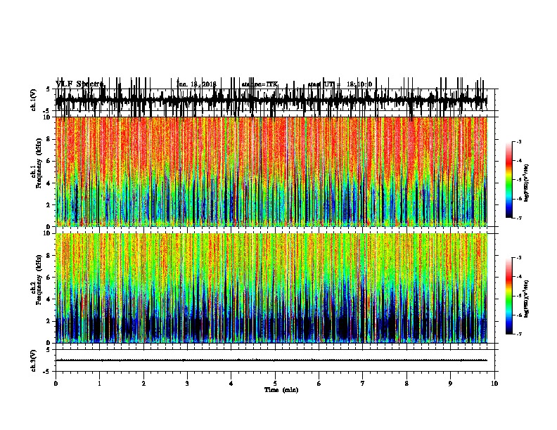Image resolution: width=557 pixels, height=430 pixels.
Task: Click the 'Time (min)' x-axis label
Action: point(281,390)
